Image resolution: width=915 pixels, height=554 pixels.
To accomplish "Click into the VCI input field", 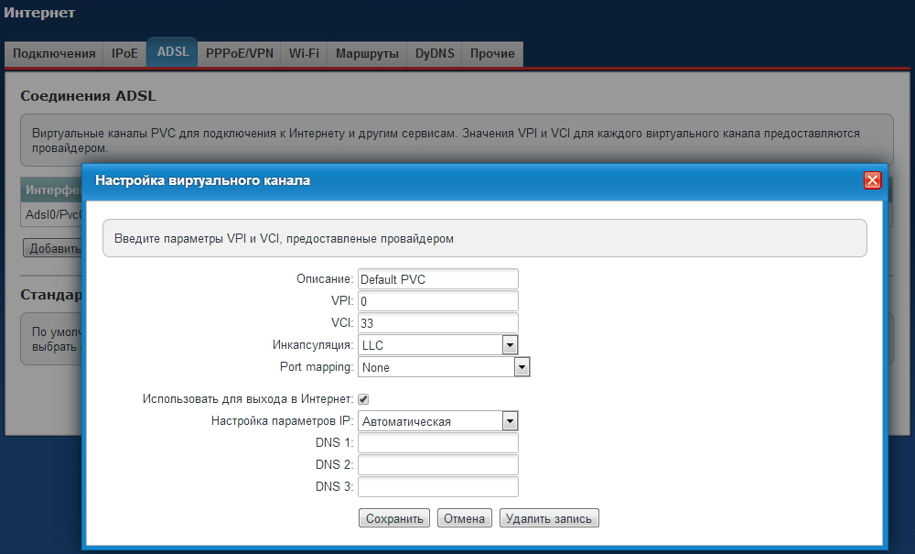I will pos(438,323).
